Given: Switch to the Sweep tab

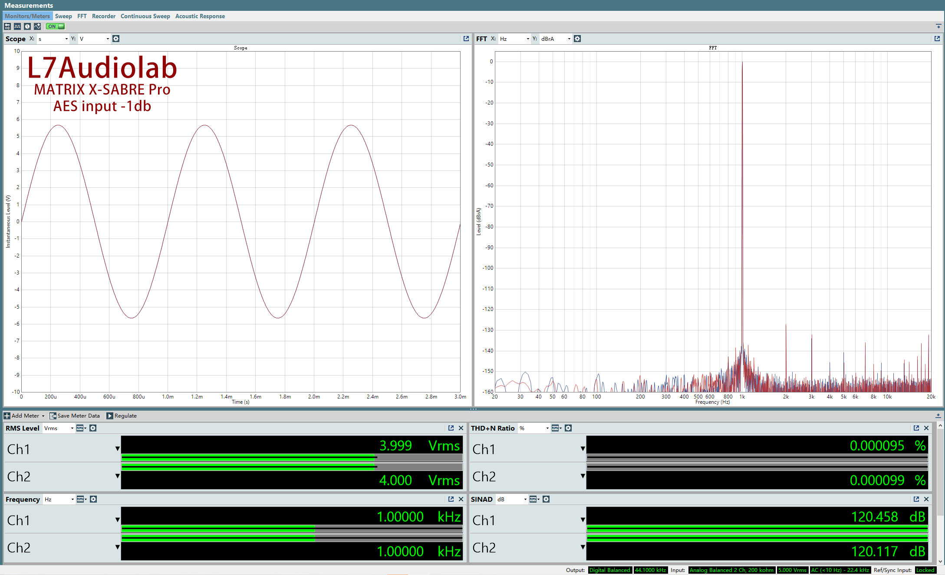Looking at the screenshot, I should (x=63, y=16).
